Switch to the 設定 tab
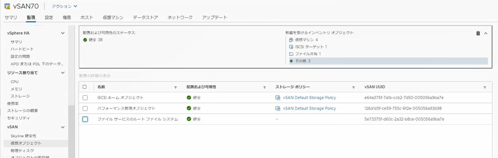Image resolution: width=498 pixels, height=158 pixels. [49, 17]
